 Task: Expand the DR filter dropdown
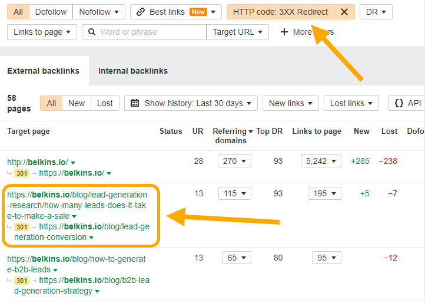[x=376, y=11]
